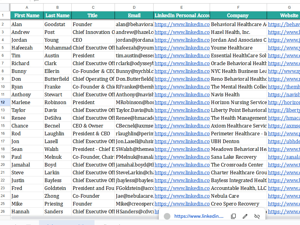Select column E header
The height and width of the screenshot is (225, 300).
(181, 7)
